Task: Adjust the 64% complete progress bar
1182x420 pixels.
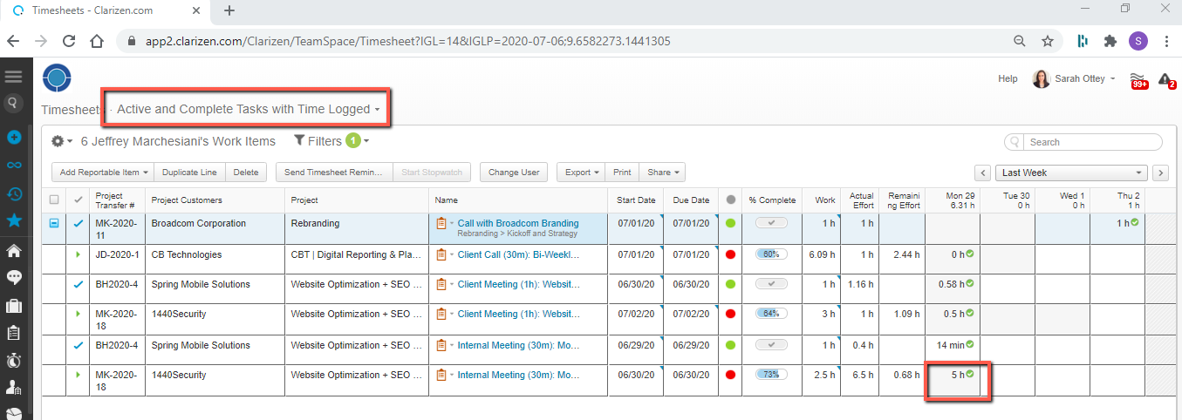Action: pos(771,314)
